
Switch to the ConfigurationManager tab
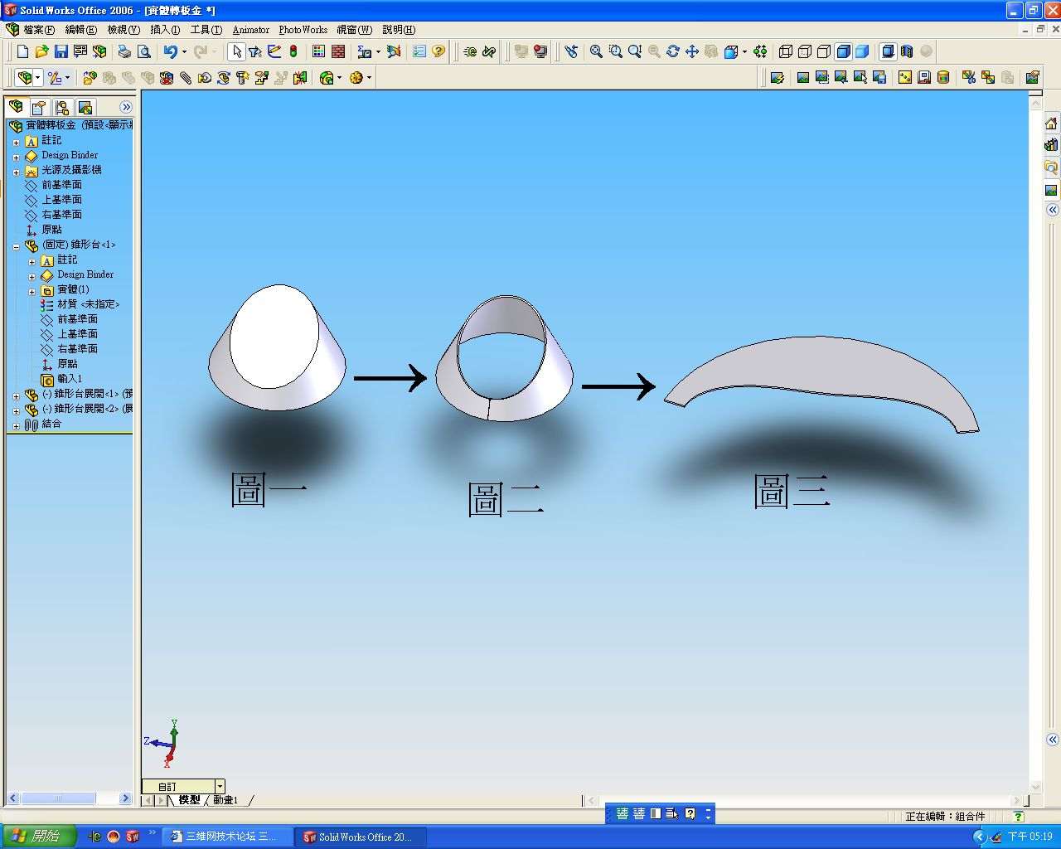pos(62,107)
